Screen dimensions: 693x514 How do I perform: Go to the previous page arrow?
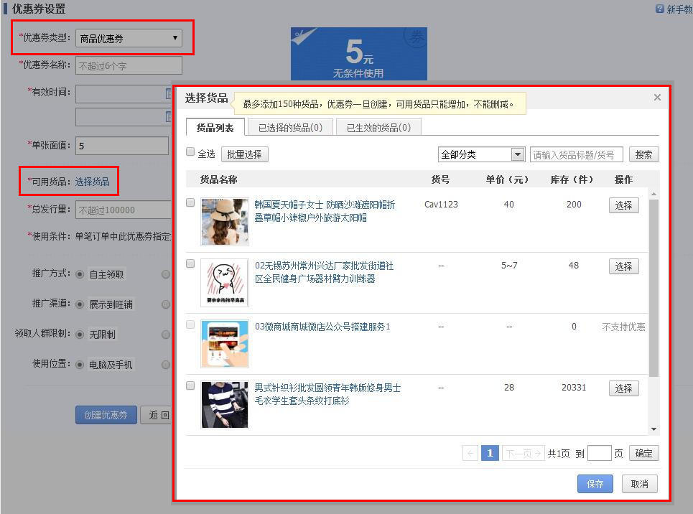pyautogui.click(x=470, y=453)
